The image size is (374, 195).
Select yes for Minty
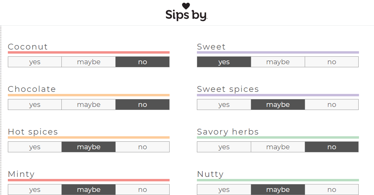pyautogui.click(x=35, y=190)
